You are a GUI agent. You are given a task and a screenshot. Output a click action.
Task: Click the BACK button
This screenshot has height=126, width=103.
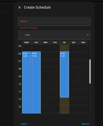point(24,124)
